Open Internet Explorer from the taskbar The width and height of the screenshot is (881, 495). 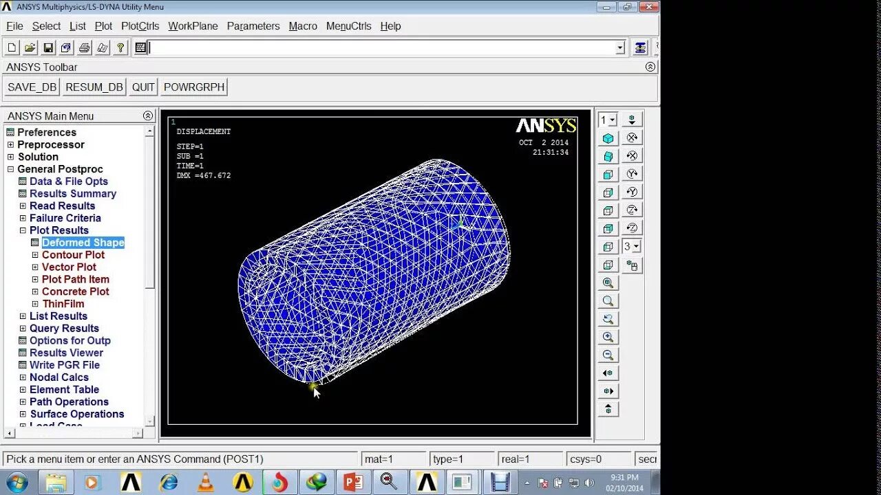(x=169, y=482)
